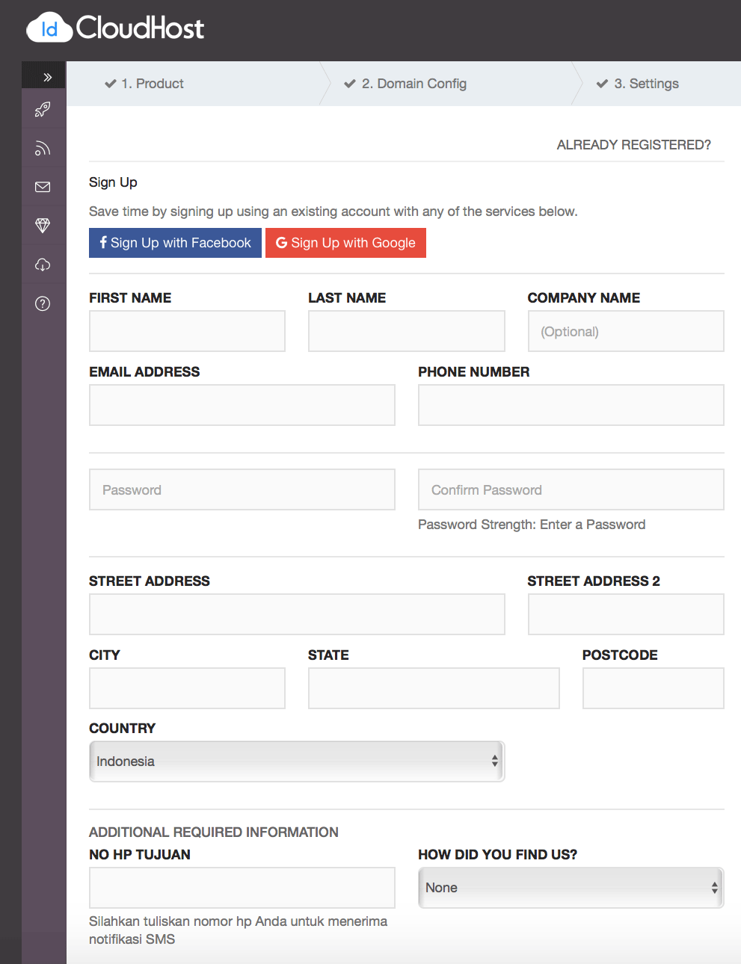Image resolution: width=741 pixels, height=964 pixels.
Task: Focus the No HP Tujuan field
Action: point(242,888)
